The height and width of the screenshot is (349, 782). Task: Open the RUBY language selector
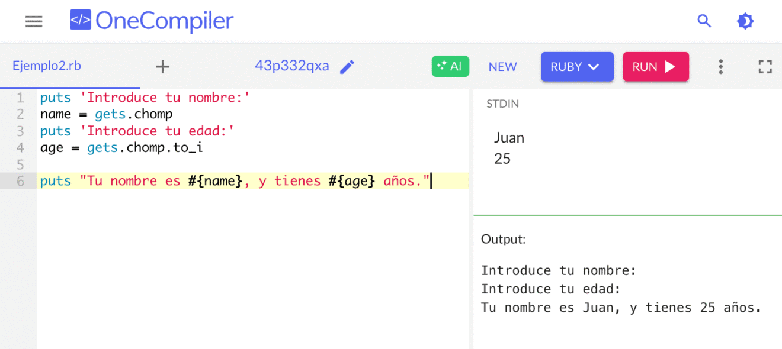(x=577, y=66)
